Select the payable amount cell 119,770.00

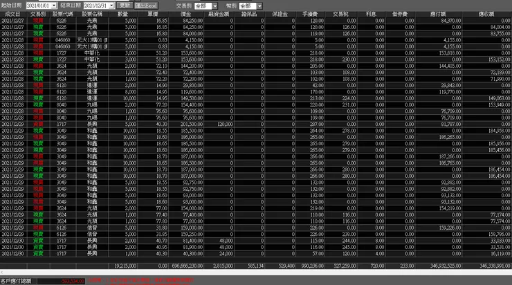click(439, 92)
